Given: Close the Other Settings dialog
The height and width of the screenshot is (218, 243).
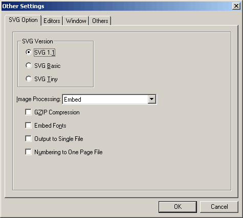Looking at the screenshot, I should pyautogui.click(x=236, y=6).
